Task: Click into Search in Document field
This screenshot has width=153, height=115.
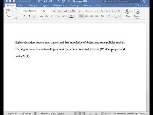Action: point(121,1)
